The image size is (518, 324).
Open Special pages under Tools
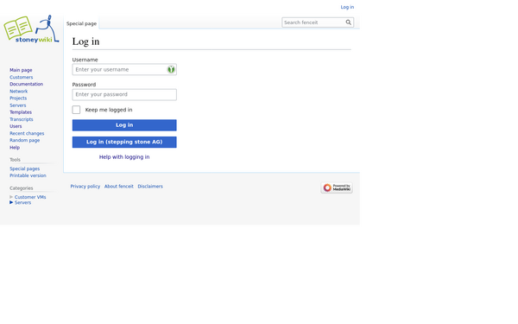tap(24, 168)
